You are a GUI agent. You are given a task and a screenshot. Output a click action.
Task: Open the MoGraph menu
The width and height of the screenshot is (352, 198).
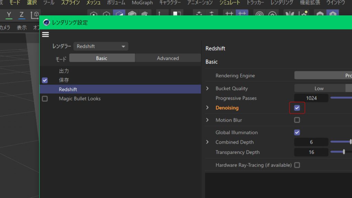(142, 2)
